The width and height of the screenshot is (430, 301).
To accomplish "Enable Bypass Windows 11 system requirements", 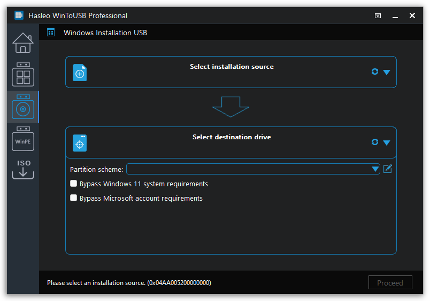I will click(73, 184).
